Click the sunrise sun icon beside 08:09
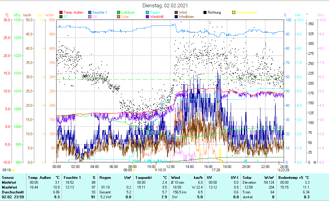 tap(133, 170)
